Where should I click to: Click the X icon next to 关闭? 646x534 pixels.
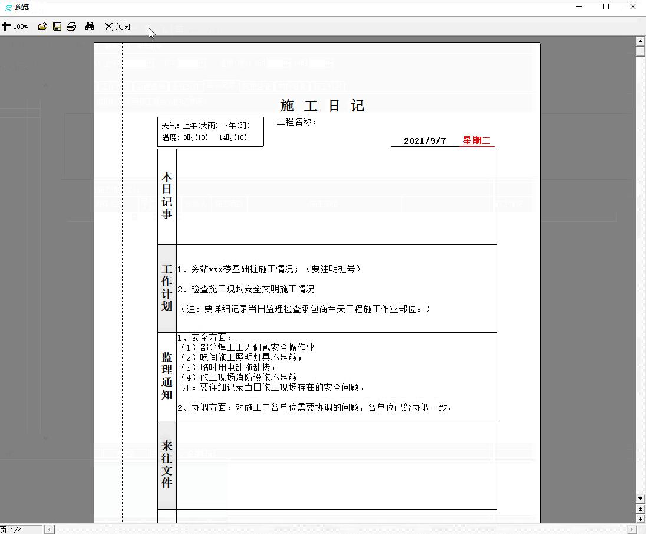[x=108, y=26]
